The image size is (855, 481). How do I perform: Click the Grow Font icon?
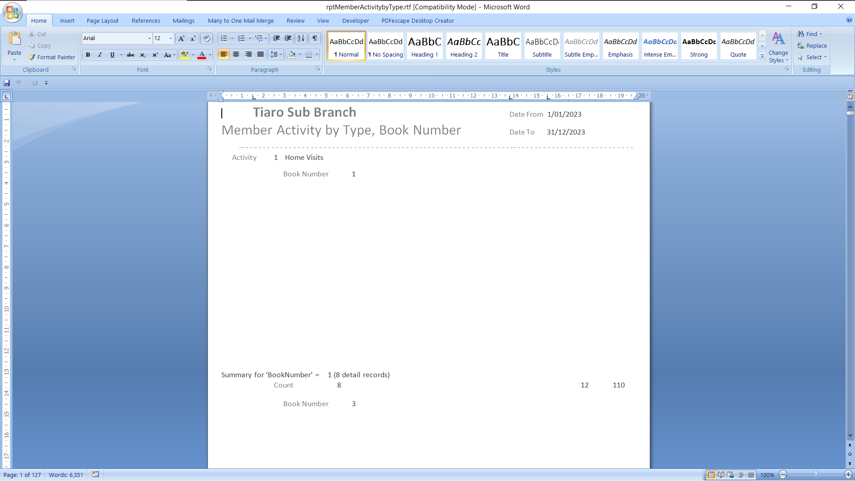pyautogui.click(x=181, y=38)
